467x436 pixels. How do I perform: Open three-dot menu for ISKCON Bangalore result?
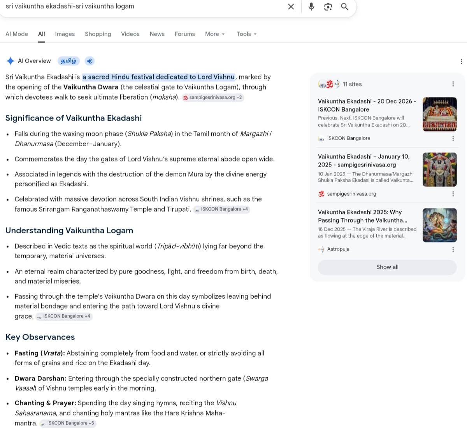coord(453,138)
